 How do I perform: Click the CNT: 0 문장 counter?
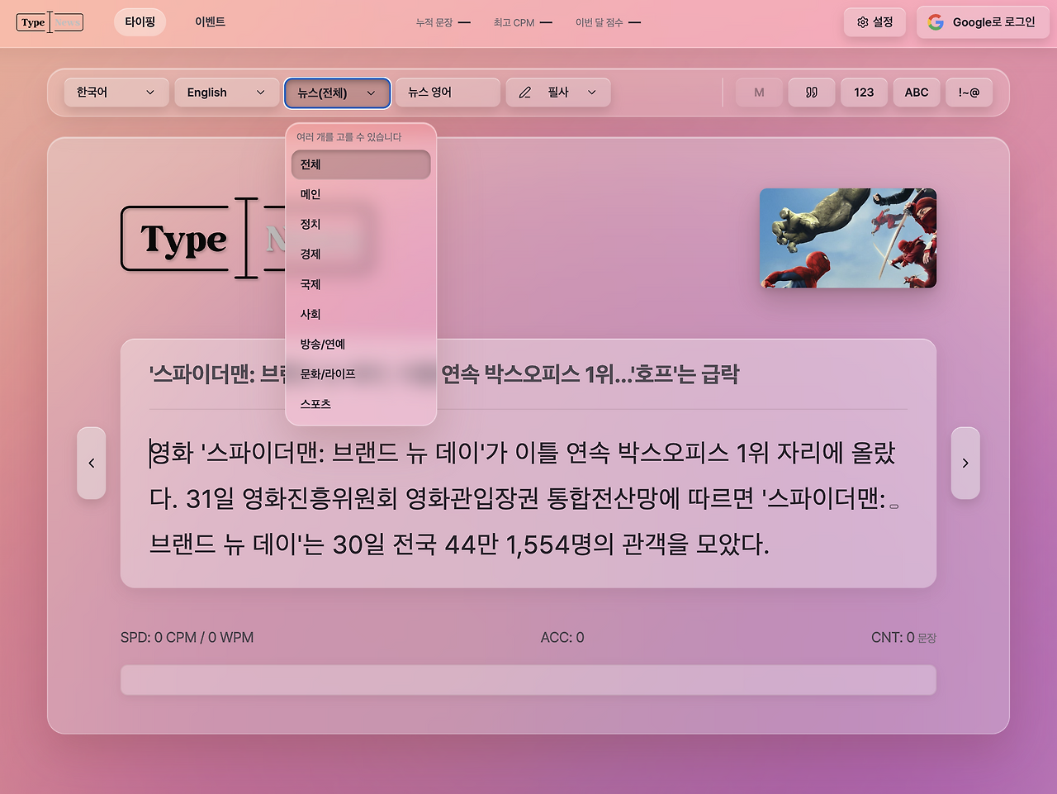tap(903, 638)
